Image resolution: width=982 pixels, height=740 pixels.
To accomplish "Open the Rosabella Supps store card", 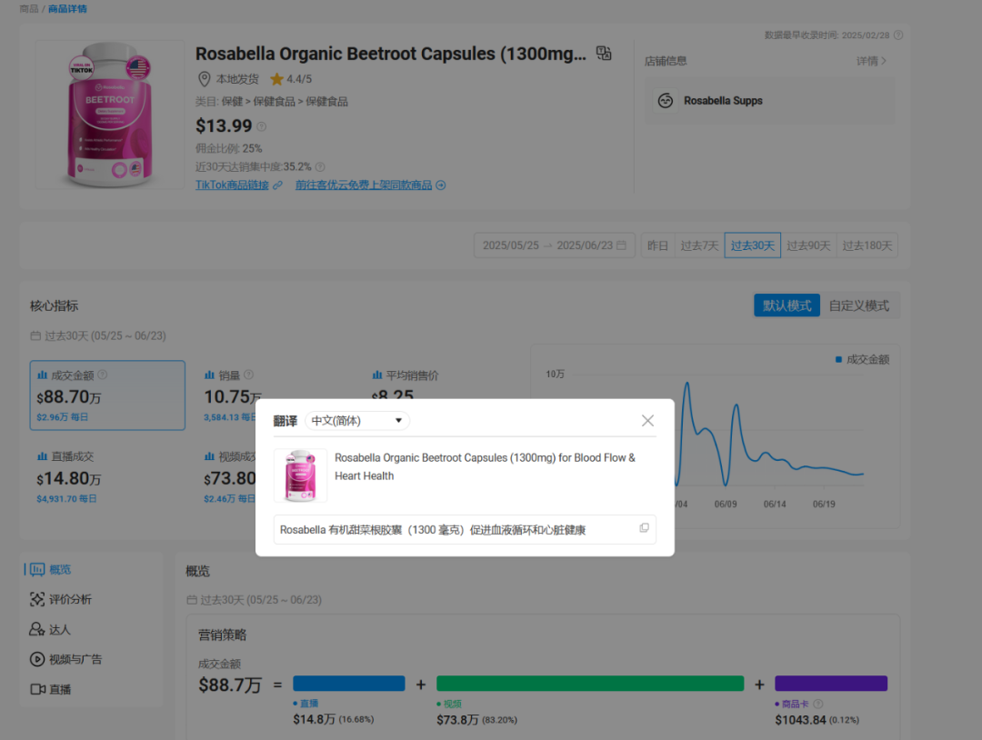I will [x=770, y=101].
